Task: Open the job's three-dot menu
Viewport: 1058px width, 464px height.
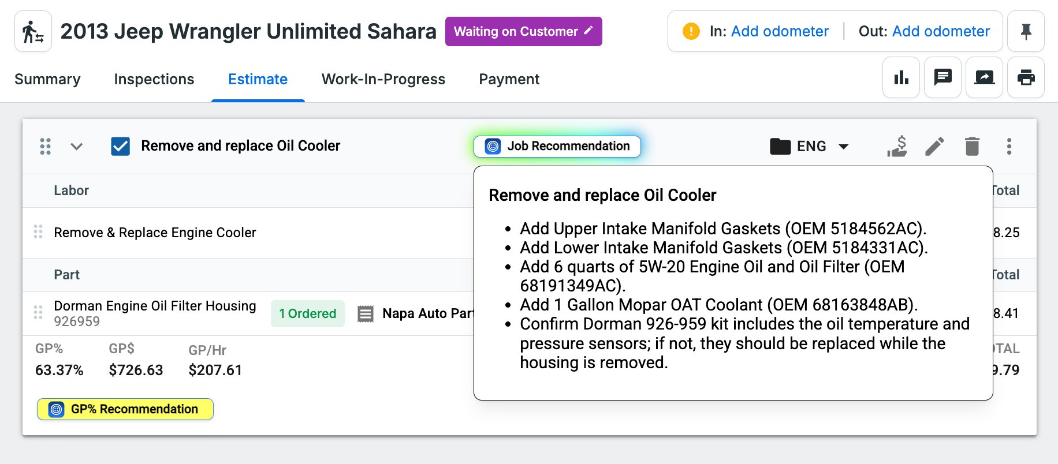Action: pyautogui.click(x=1009, y=147)
